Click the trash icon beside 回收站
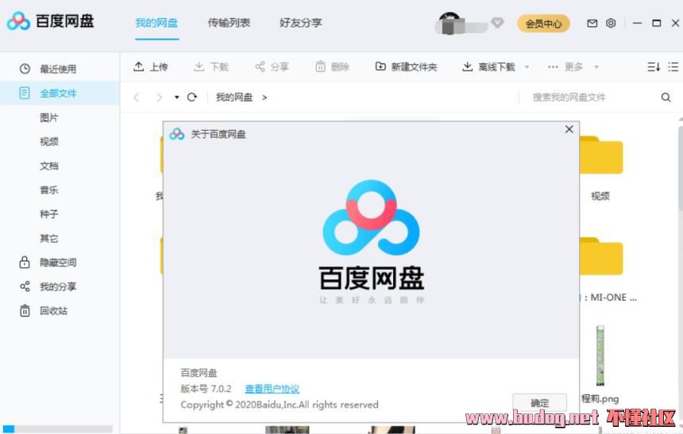683x434 pixels. (25, 310)
